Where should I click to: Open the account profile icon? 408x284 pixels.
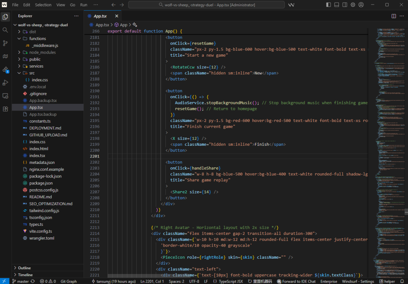point(361,5)
